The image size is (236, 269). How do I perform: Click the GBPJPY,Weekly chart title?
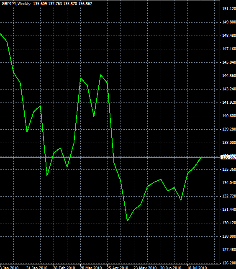point(16,4)
